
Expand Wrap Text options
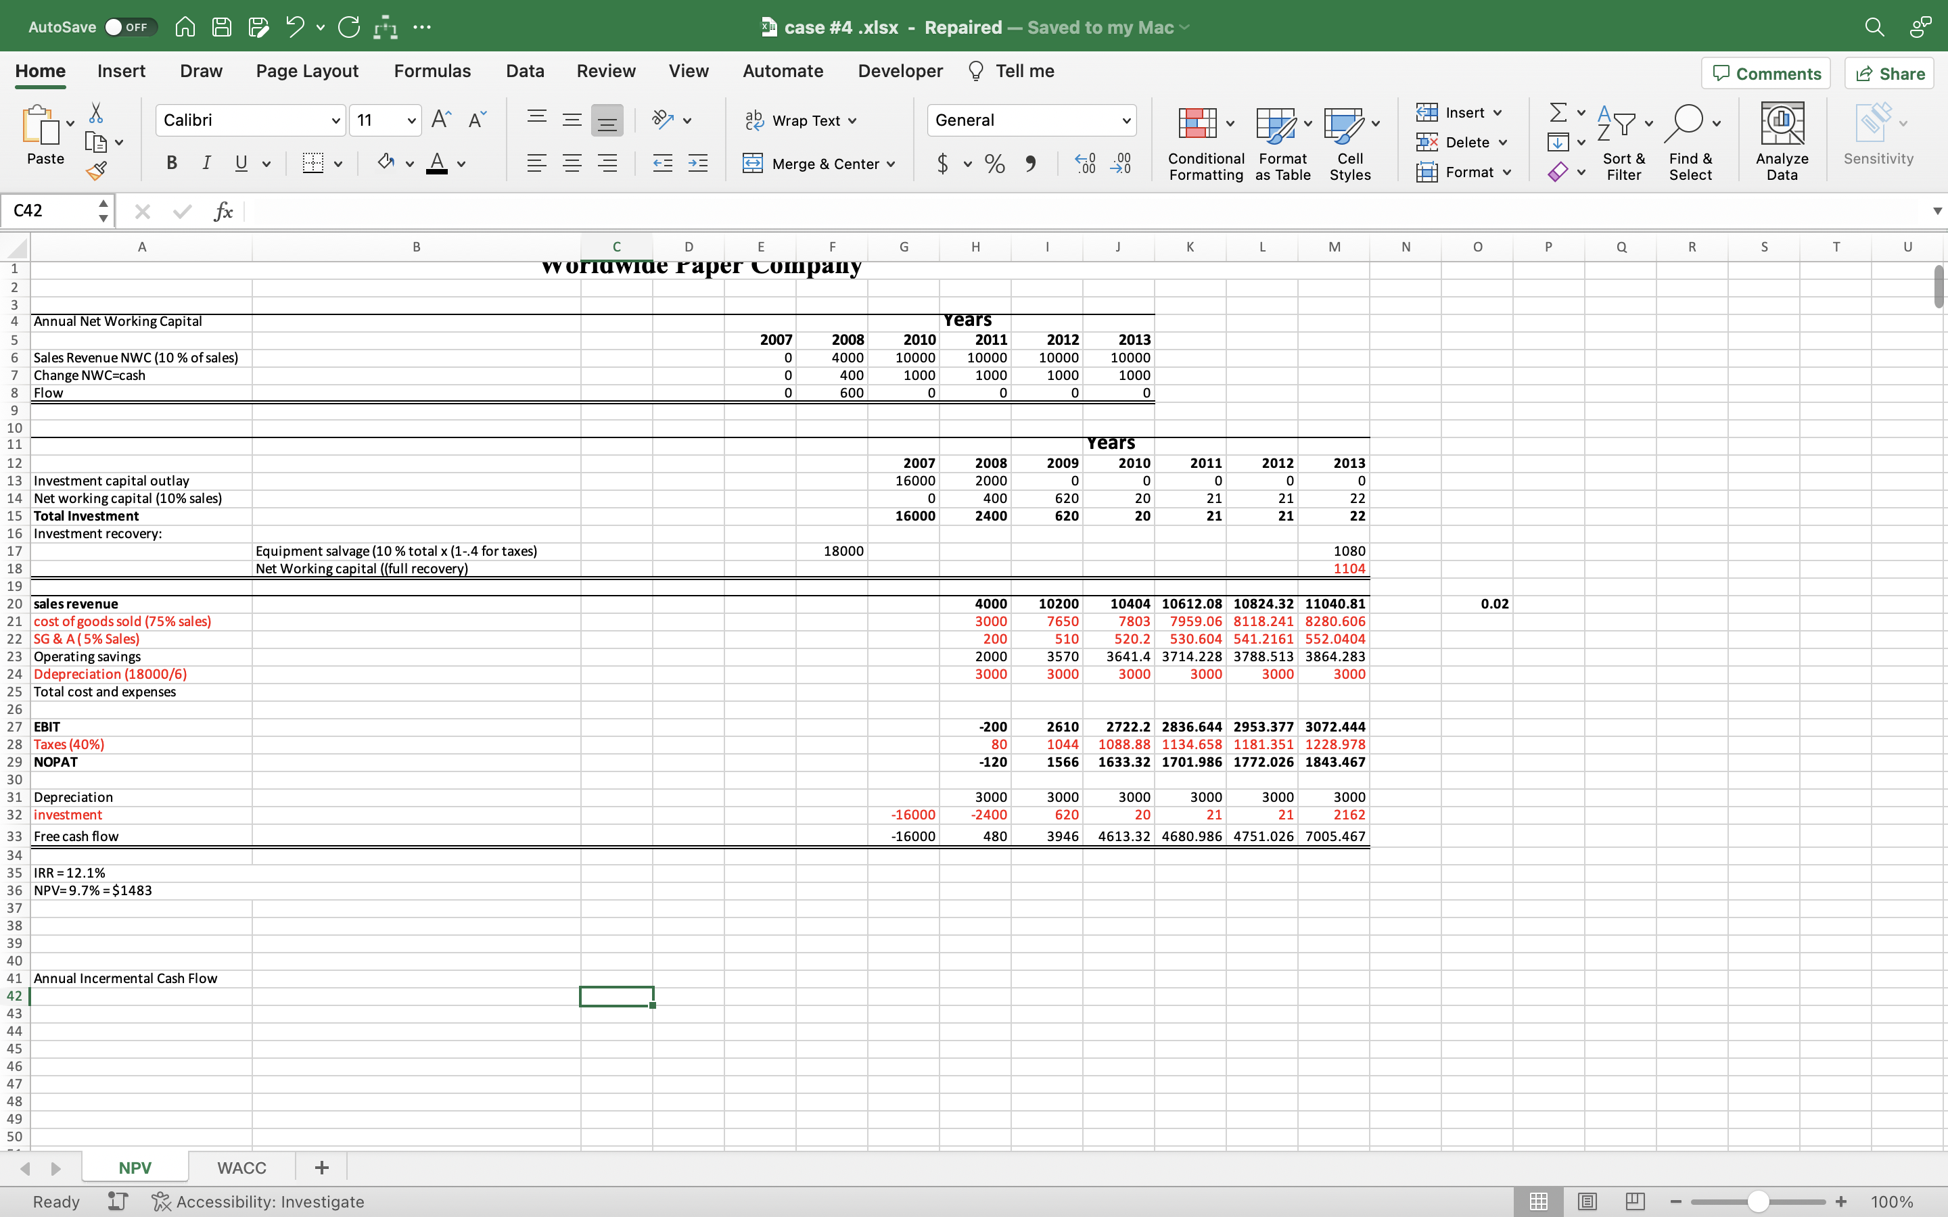click(852, 121)
